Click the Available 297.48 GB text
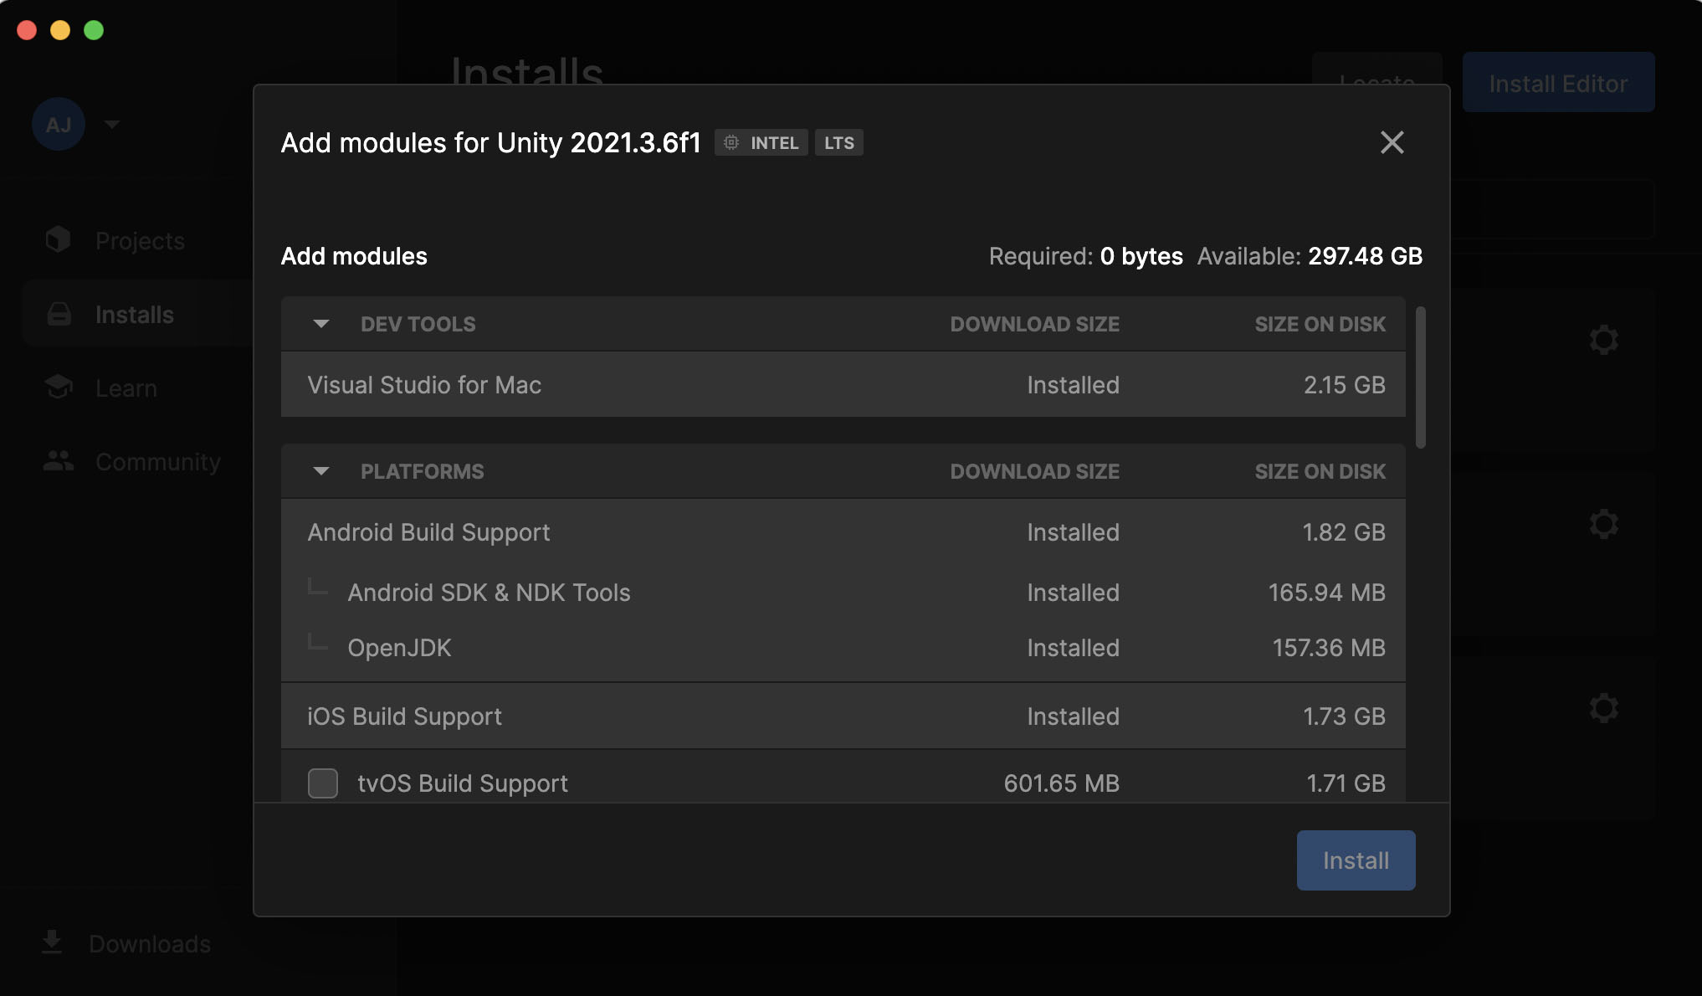 point(1310,256)
